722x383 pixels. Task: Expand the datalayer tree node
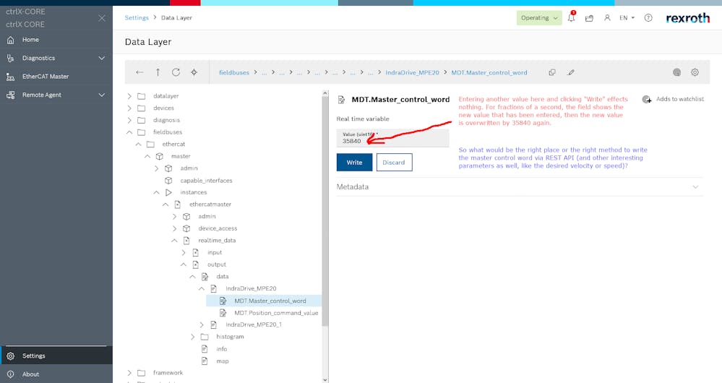tap(130, 96)
